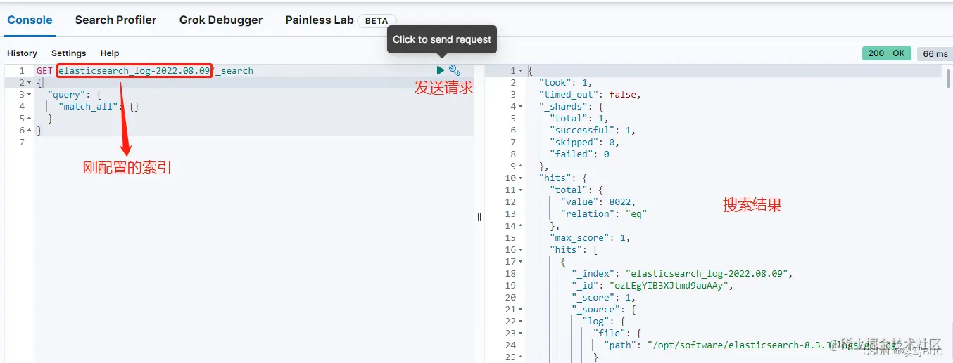Viewport: 953px width, 363px height.
Task: Open the History panel
Action: pos(22,53)
